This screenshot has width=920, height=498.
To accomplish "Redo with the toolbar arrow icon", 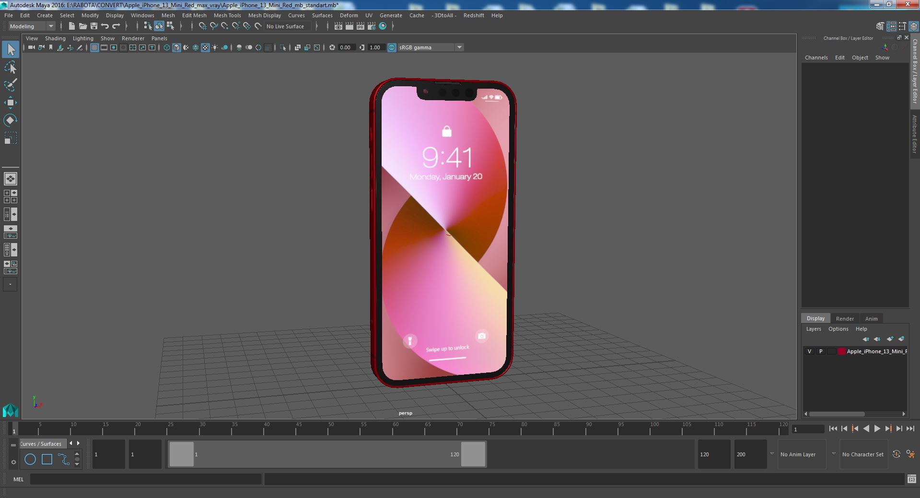I will [116, 26].
